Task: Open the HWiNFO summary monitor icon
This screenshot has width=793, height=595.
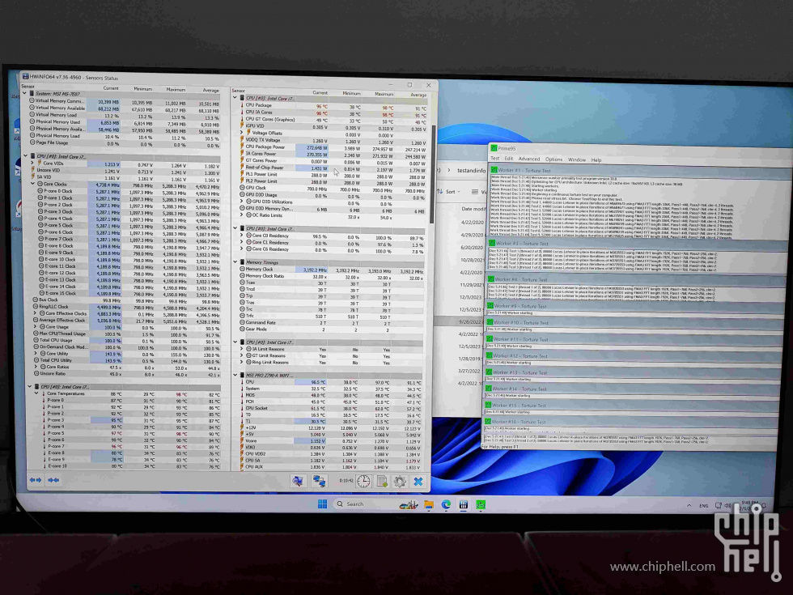Action: point(298,481)
